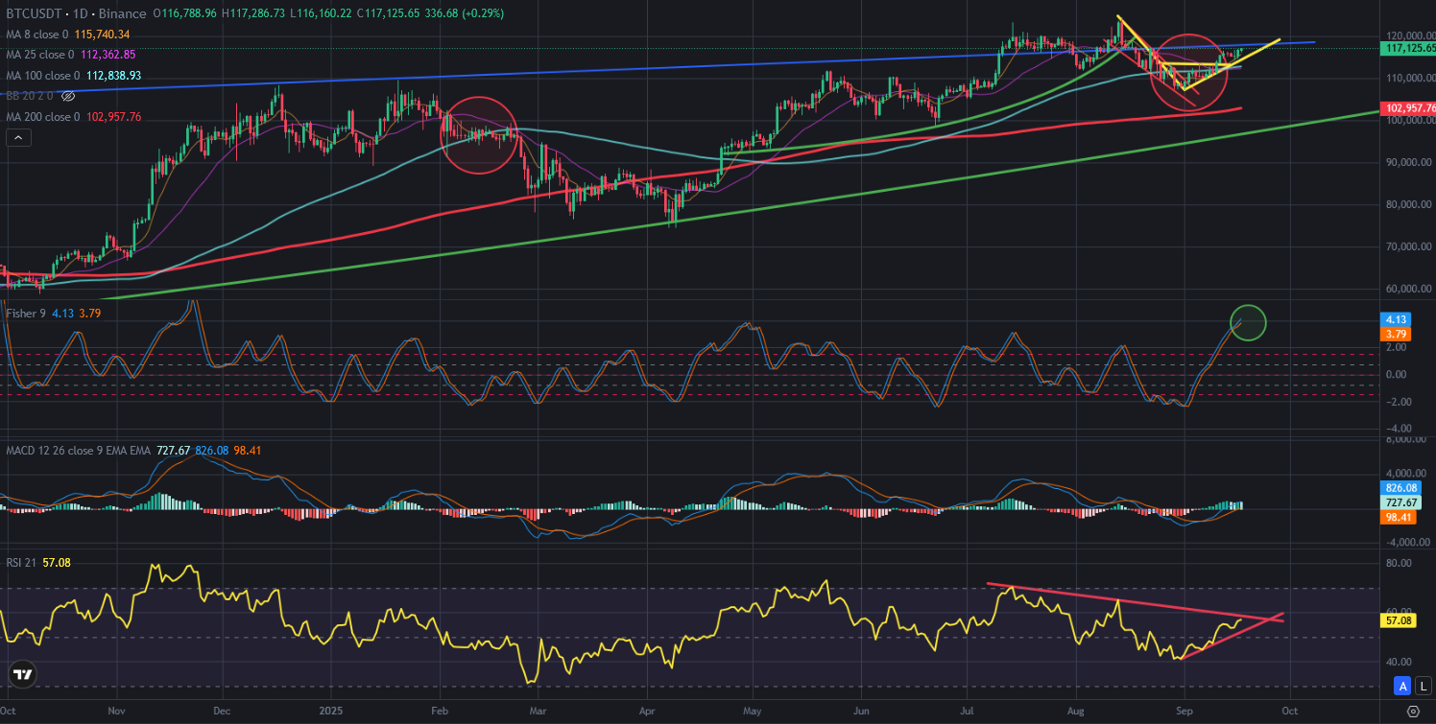1436x724 pixels.
Task: Select the MA 100 close 0 legend
Action: point(44,75)
